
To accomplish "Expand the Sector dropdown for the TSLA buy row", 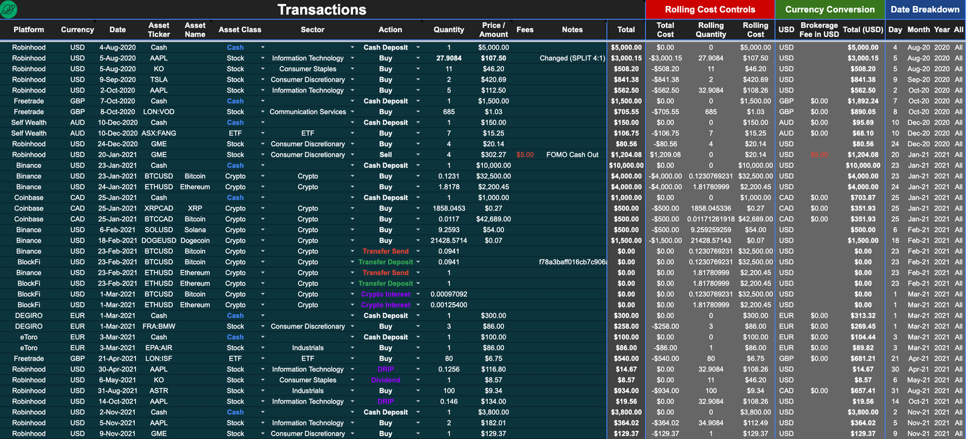I will [x=352, y=79].
